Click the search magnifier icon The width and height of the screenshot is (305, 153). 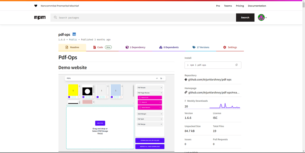point(55,17)
